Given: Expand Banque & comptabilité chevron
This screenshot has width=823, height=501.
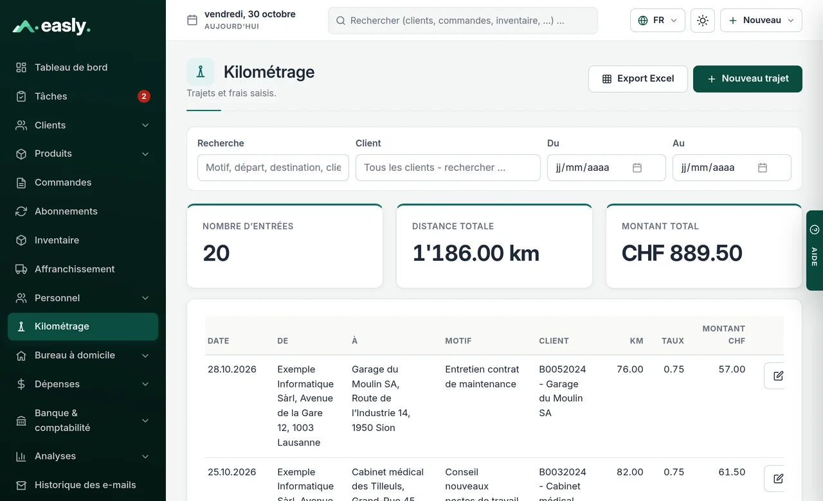Looking at the screenshot, I should coord(145,421).
